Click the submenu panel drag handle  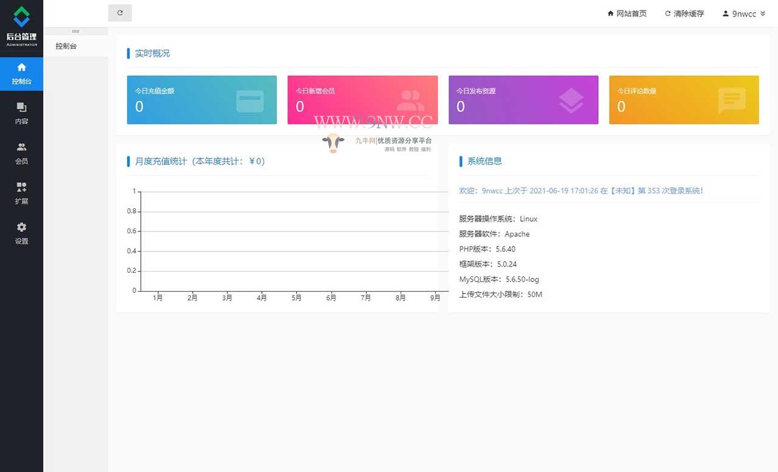coord(76,31)
